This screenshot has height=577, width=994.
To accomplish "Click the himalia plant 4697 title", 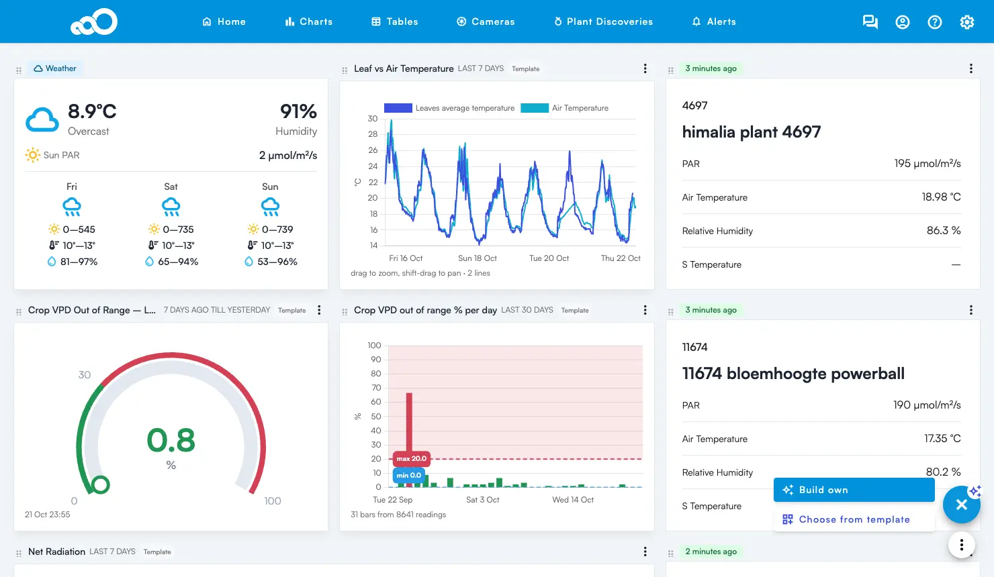I will (752, 132).
